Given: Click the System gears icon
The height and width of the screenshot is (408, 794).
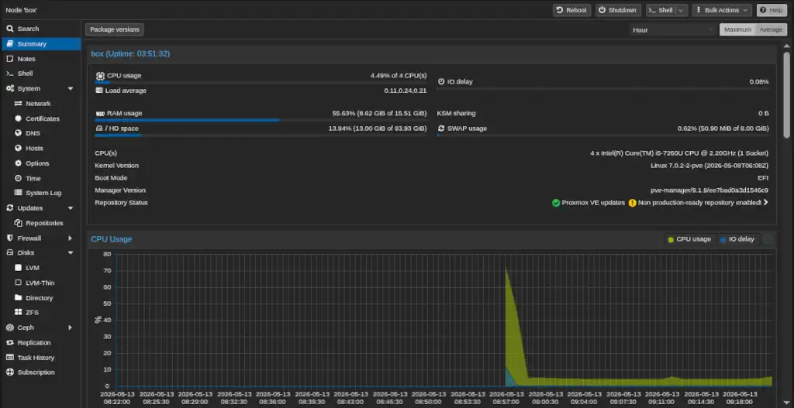Looking at the screenshot, I should pos(9,88).
